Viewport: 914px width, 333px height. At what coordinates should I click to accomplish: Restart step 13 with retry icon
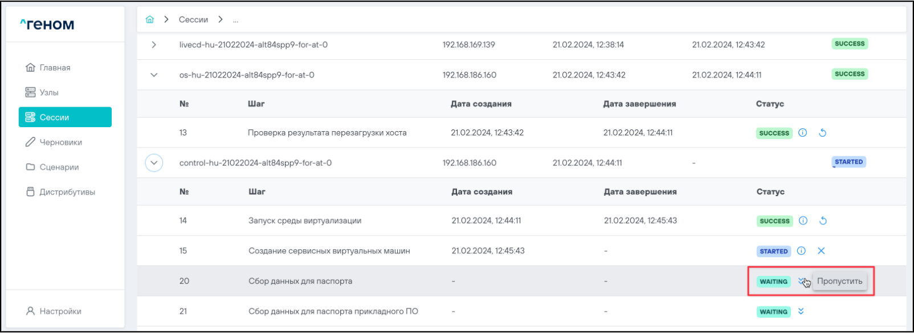click(x=822, y=133)
